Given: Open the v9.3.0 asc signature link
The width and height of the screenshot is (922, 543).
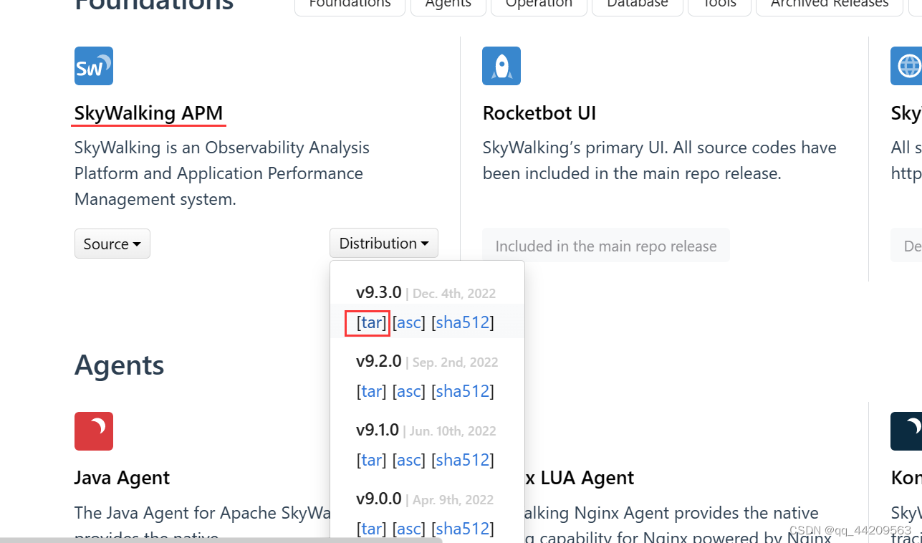Looking at the screenshot, I should click(x=409, y=322).
